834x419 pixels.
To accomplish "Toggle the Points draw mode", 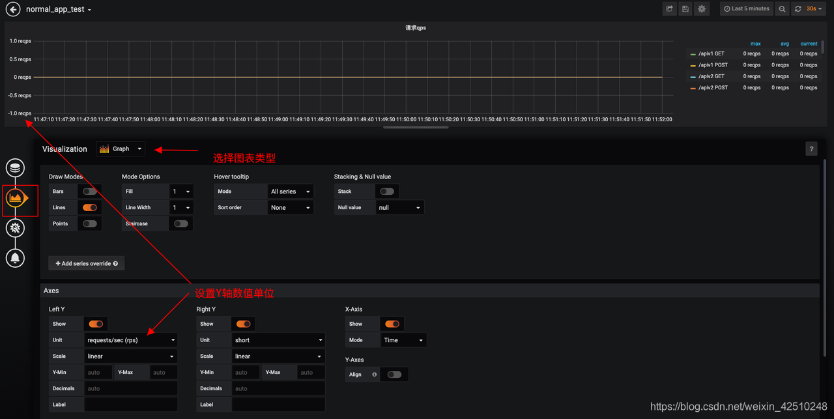I will (90, 224).
